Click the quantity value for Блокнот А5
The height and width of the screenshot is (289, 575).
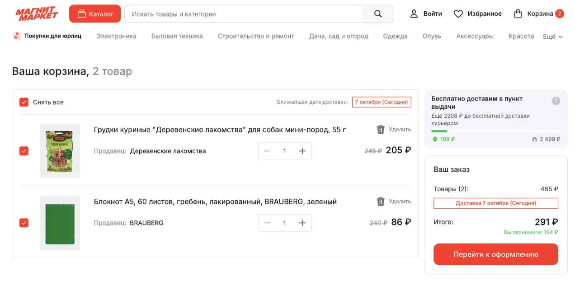pos(284,223)
